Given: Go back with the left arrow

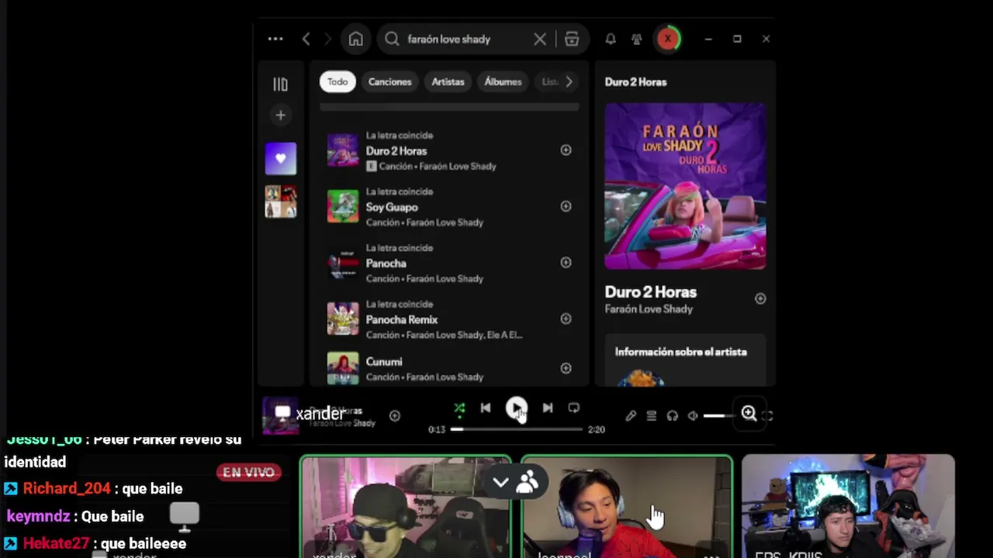Looking at the screenshot, I should [x=306, y=39].
